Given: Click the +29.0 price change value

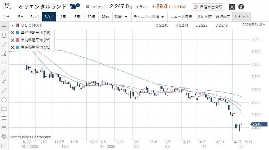Looking at the screenshot, I should [x=159, y=6].
